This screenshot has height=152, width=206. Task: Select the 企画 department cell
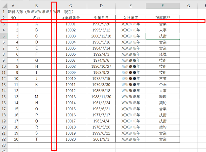point(163,85)
